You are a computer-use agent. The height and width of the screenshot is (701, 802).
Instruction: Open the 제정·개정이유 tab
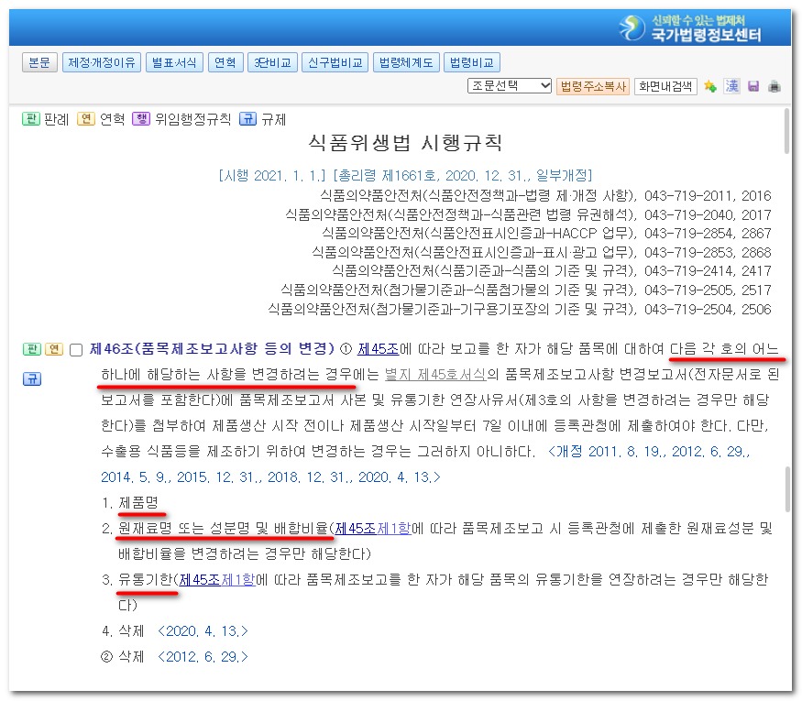[x=101, y=62]
